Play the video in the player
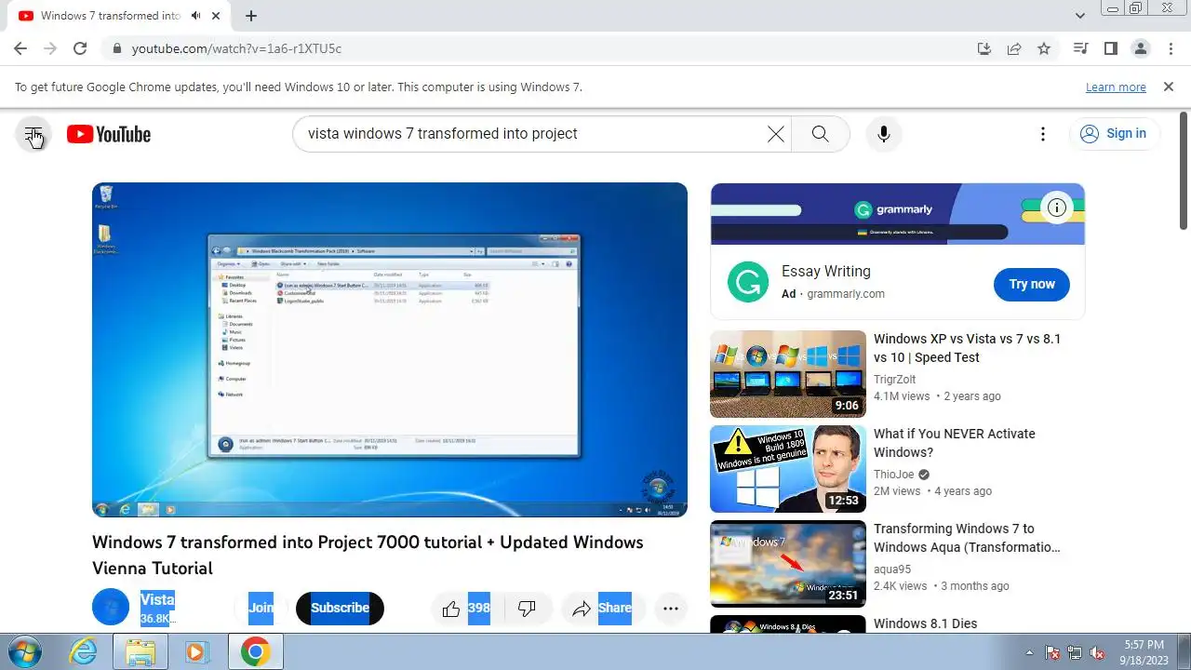The height and width of the screenshot is (670, 1191). [390, 349]
